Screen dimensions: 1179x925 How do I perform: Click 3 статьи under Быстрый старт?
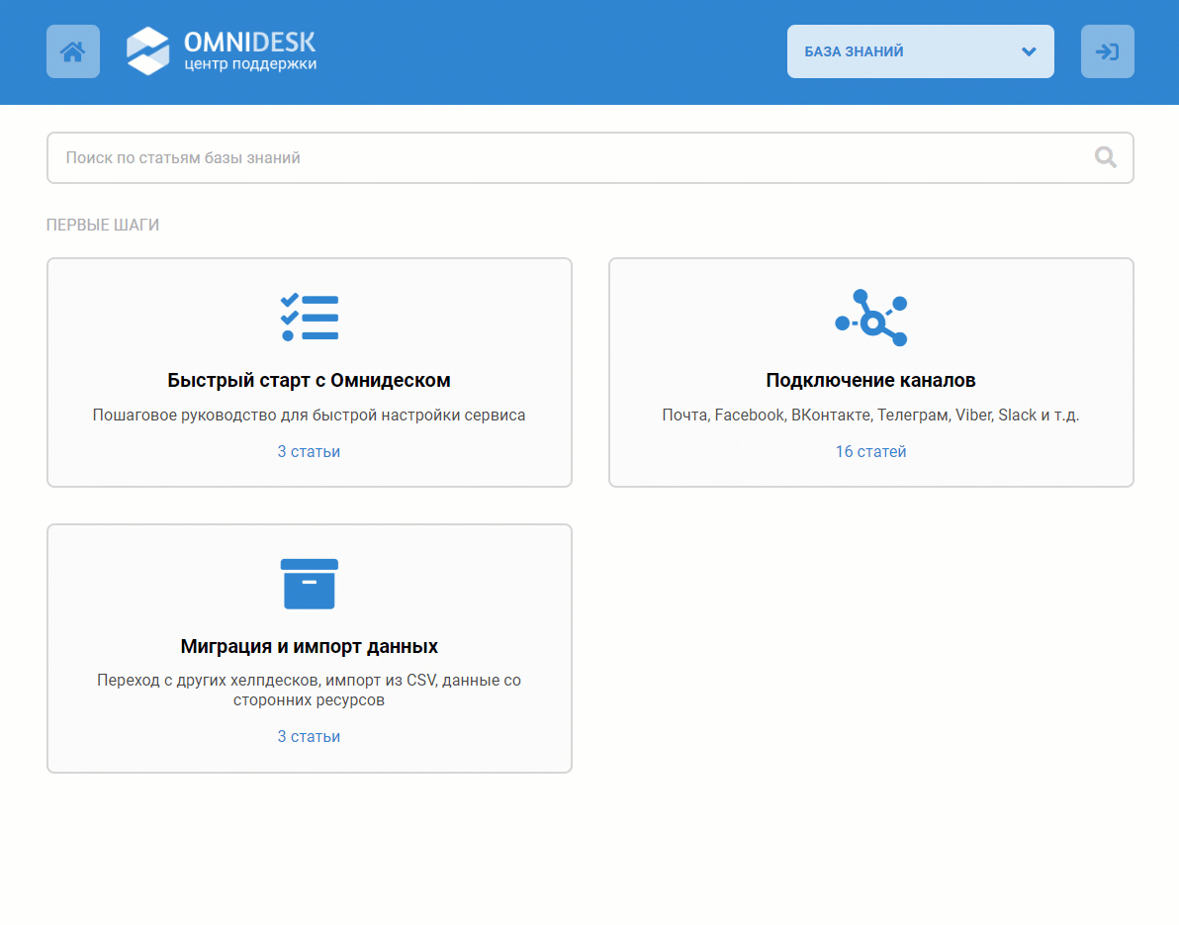coord(309,452)
